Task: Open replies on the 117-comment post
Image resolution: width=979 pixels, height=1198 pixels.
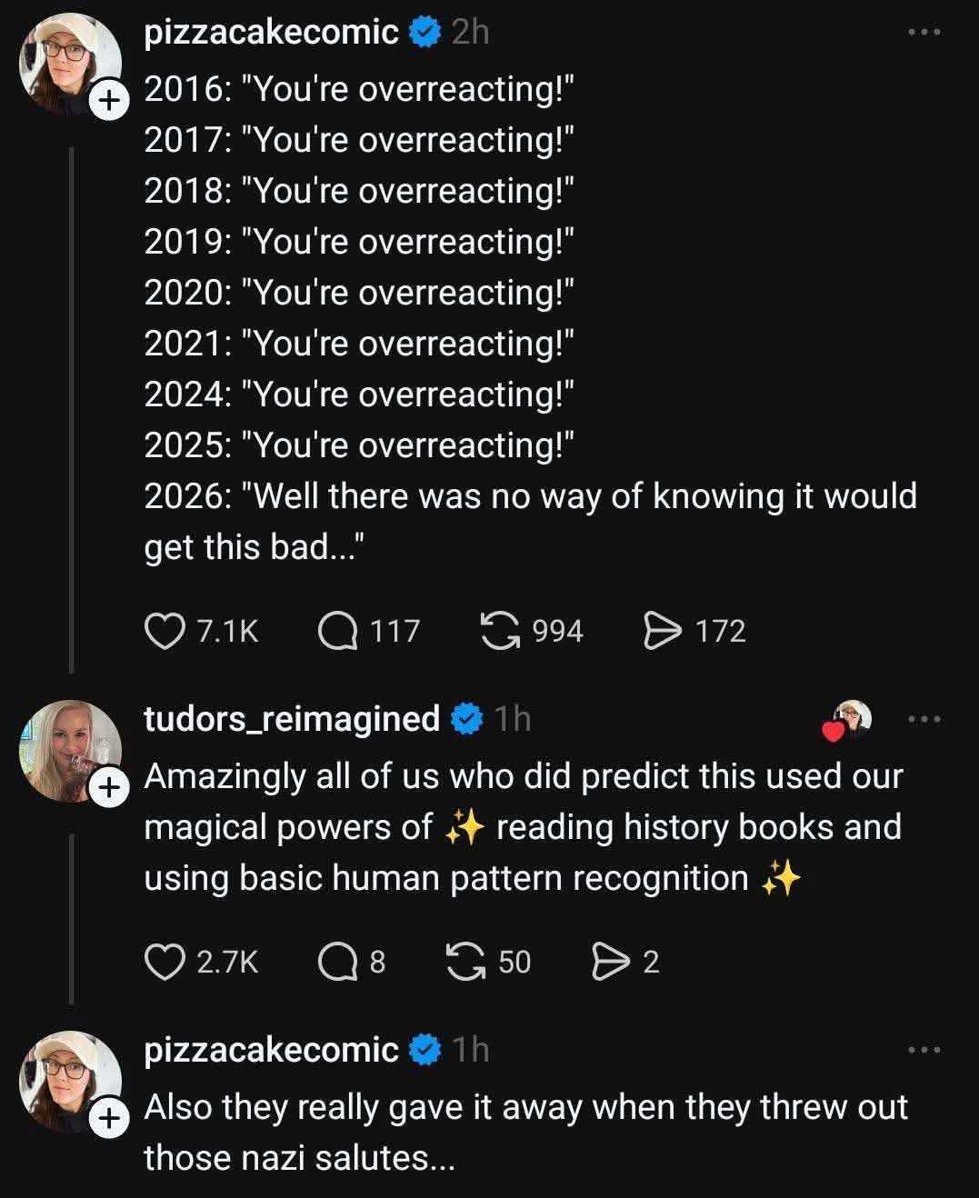Action: tap(337, 631)
